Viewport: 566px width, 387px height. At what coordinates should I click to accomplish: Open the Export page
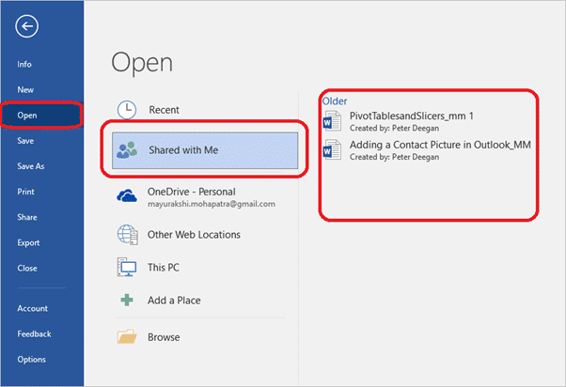[28, 243]
